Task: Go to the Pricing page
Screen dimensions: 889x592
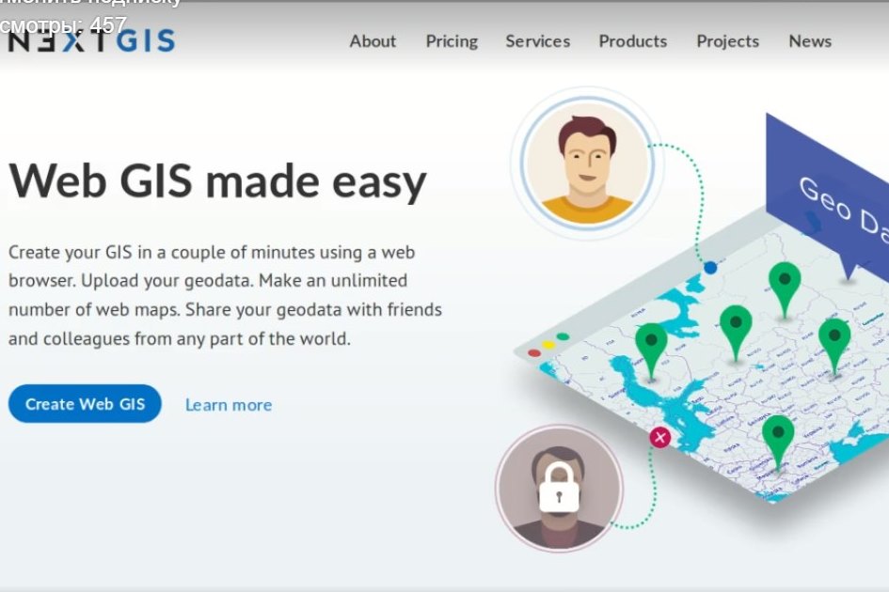Action: [452, 41]
